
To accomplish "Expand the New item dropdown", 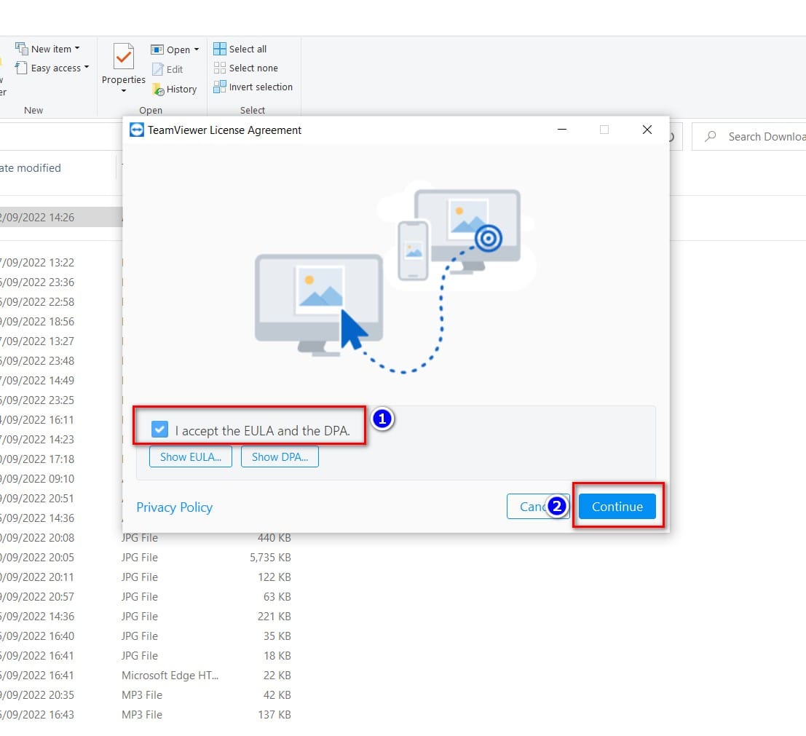I will tap(77, 48).
